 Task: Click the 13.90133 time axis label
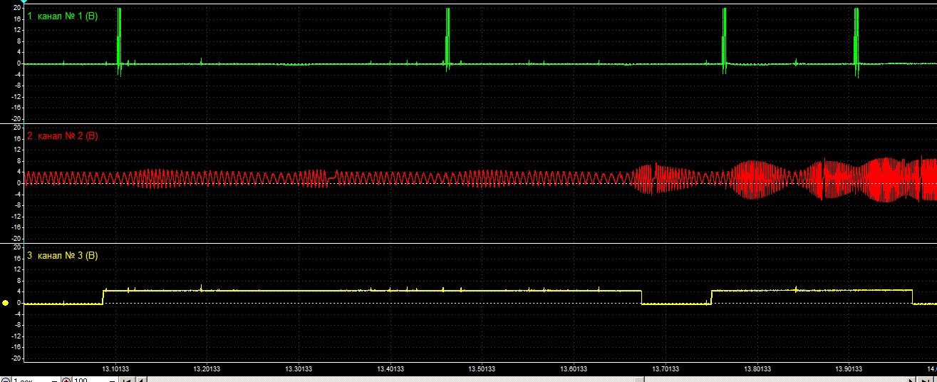(847, 368)
